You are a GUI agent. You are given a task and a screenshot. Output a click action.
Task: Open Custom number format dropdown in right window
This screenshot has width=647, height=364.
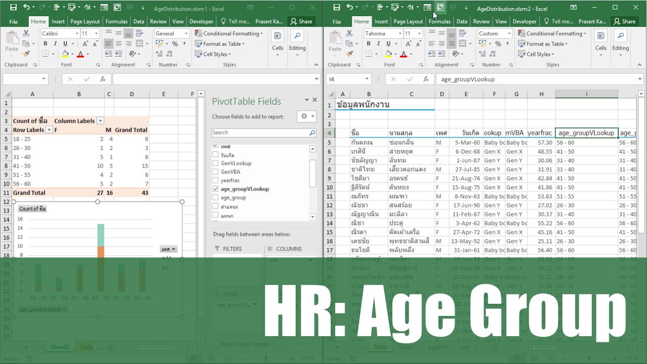(x=509, y=33)
